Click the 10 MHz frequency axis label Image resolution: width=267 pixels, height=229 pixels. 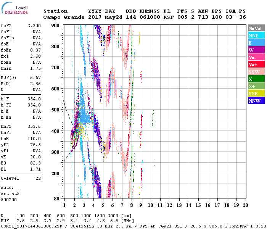(x=151, y=205)
